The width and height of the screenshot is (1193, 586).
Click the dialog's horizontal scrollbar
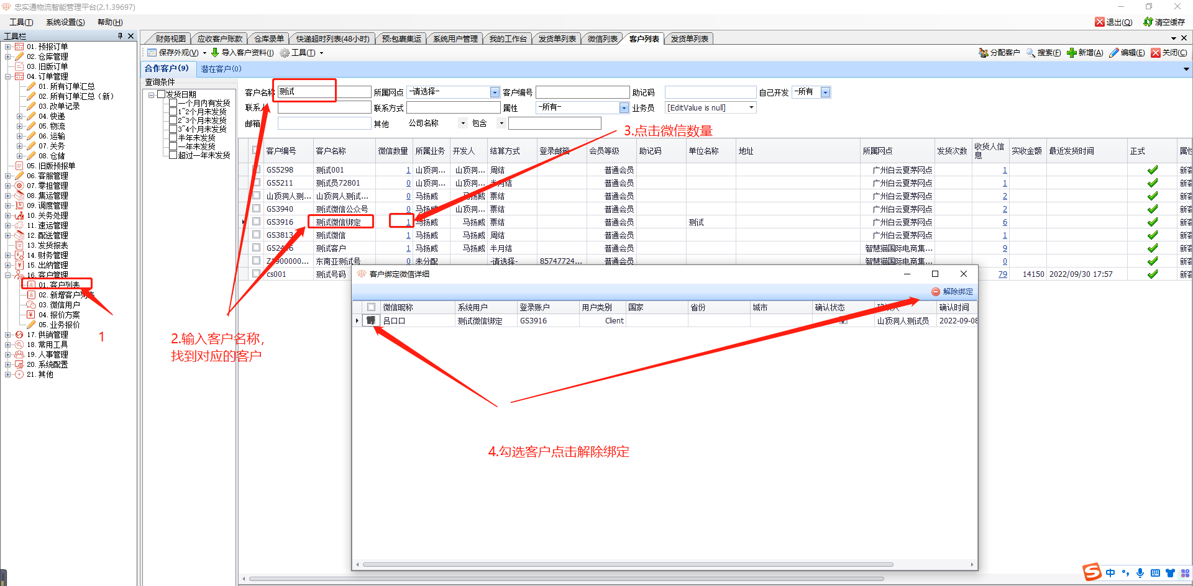pyautogui.click(x=628, y=565)
